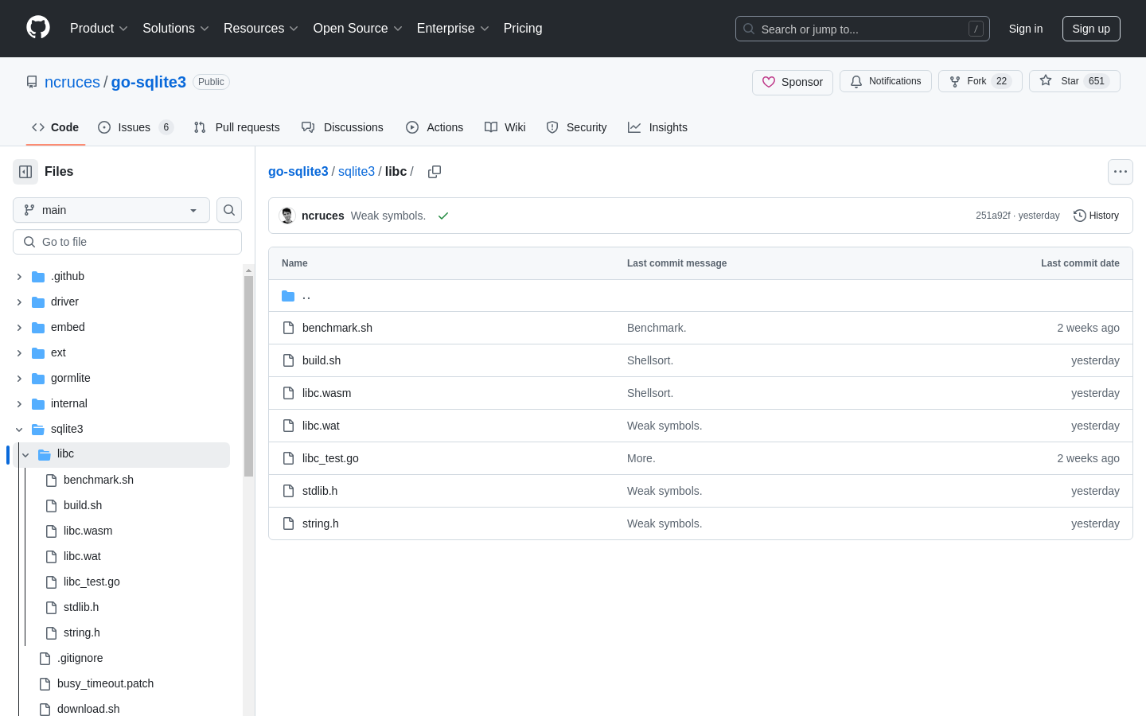Viewport: 1146px width, 716px height.
Task: Select .gitignore in the sidebar tree
Action: point(80,659)
